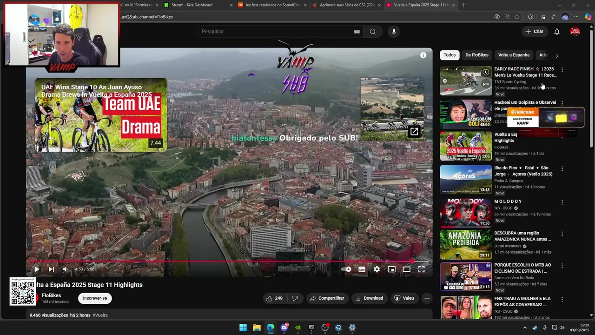The height and width of the screenshot is (335, 595).
Task: Click the Download button
Action: pyautogui.click(x=370, y=298)
